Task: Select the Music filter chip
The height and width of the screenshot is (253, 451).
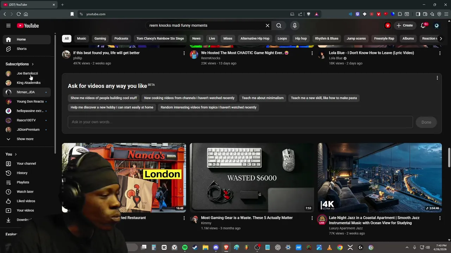Action: [81, 38]
